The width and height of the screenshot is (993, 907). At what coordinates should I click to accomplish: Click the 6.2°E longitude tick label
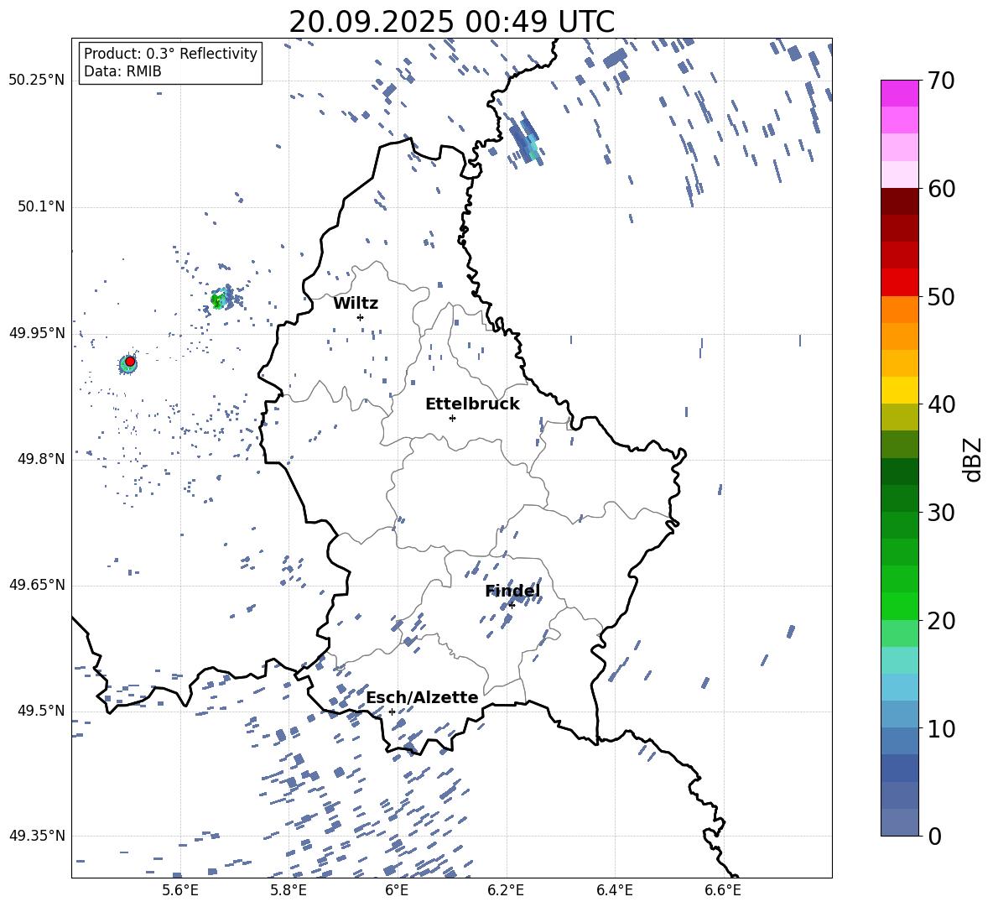tap(506, 889)
